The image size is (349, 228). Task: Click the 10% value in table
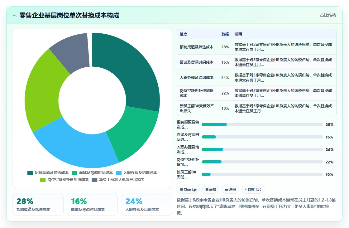225,108
